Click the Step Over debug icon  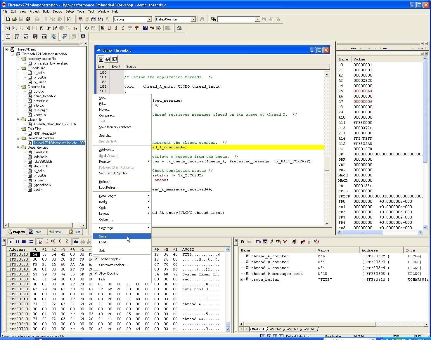49,28
